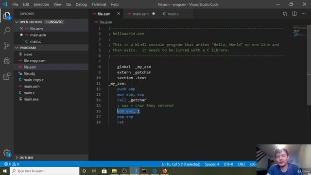Click the minimap code overview
311x175 pixels.
click(300, 31)
